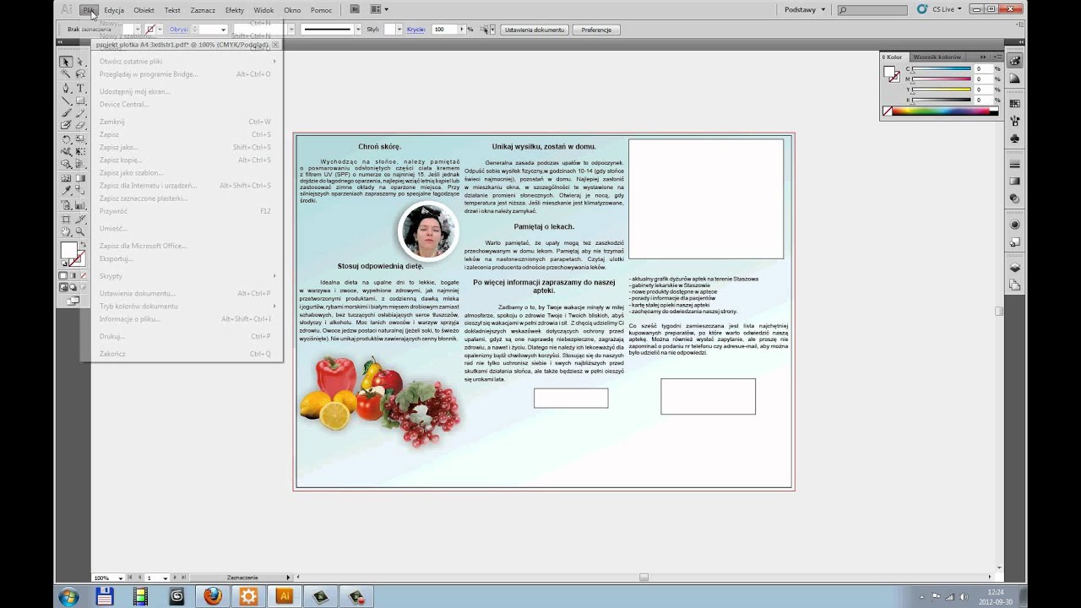This screenshot has height=608, width=1081.
Task: Switch to Wzornik kolorów tab
Action: tap(937, 57)
